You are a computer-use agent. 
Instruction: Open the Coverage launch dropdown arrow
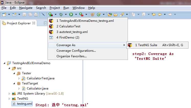pos(56,14)
